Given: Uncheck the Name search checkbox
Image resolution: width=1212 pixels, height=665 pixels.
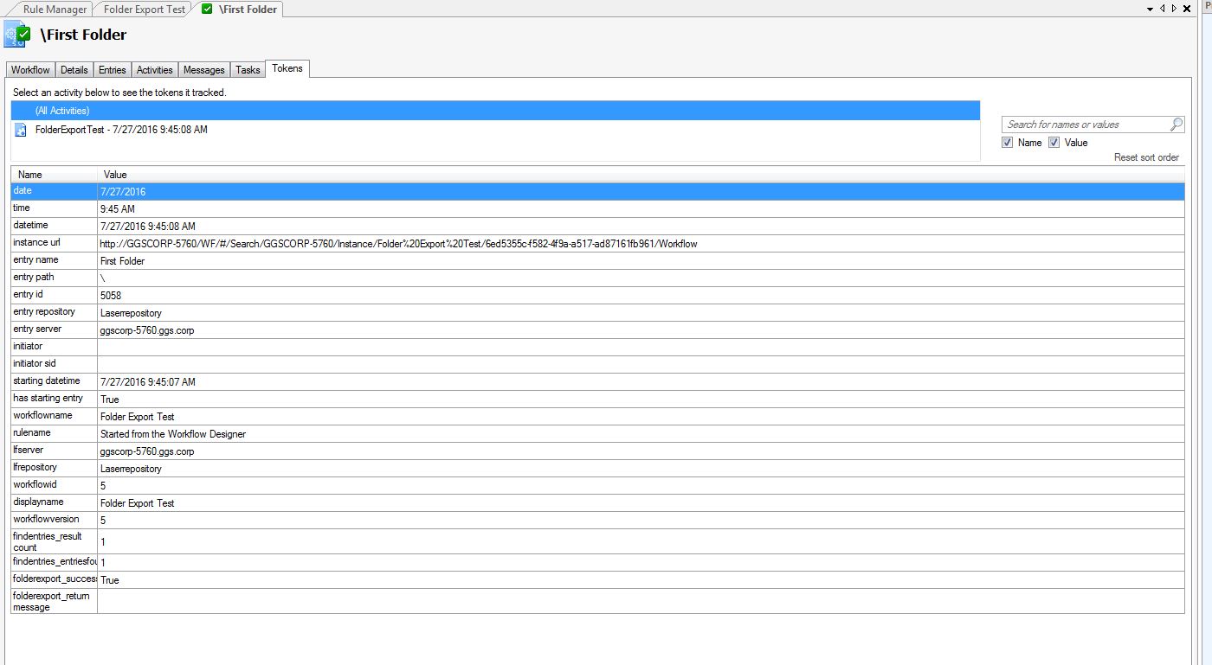Looking at the screenshot, I should click(1007, 143).
